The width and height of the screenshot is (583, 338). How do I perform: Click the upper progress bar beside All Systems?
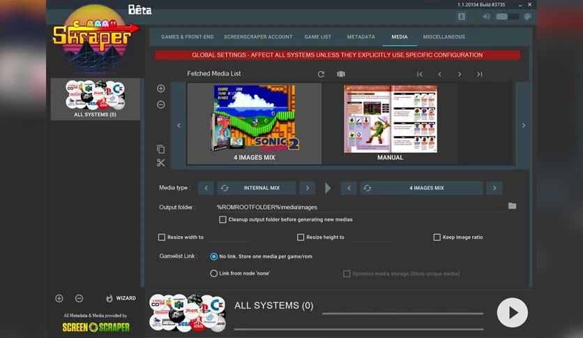[x=402, y=314]
